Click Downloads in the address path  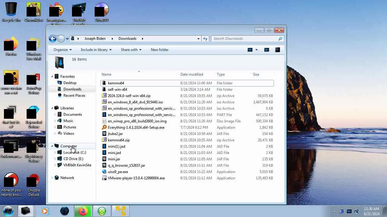[x=127, y=39]
